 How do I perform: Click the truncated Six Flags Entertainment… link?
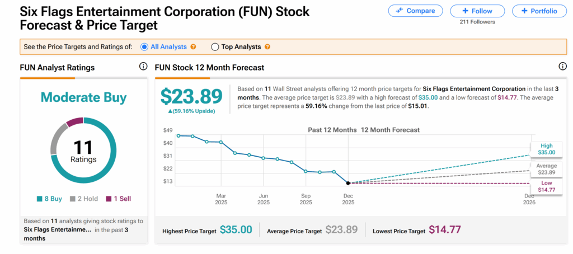[x=58, y=229]
